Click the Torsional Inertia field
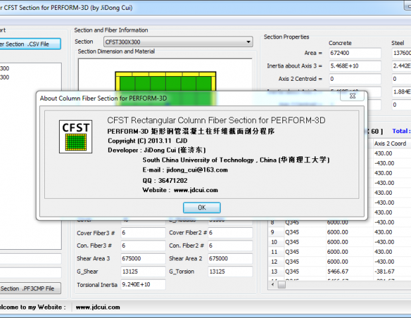 tap(143, 284)
